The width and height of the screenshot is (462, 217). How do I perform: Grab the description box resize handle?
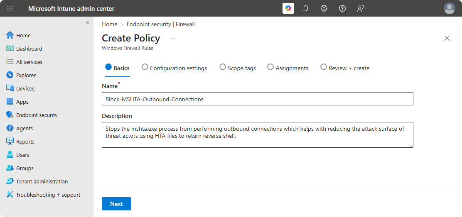click(411, 146)
